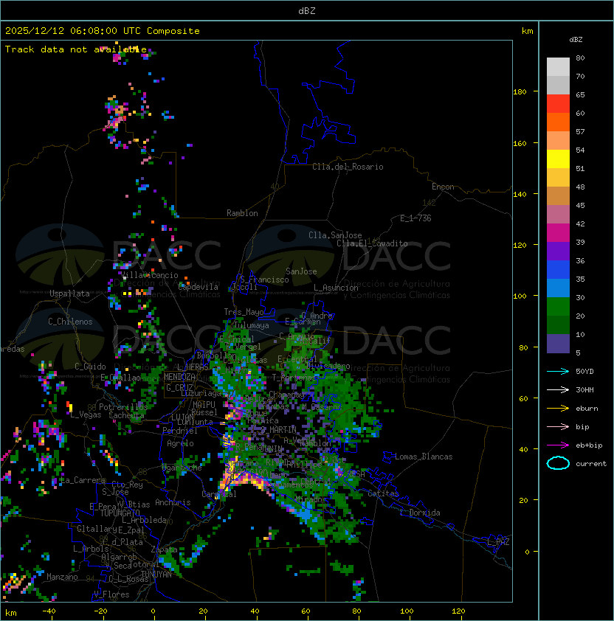Click the '30HM' legend label

tap(584, 389)
